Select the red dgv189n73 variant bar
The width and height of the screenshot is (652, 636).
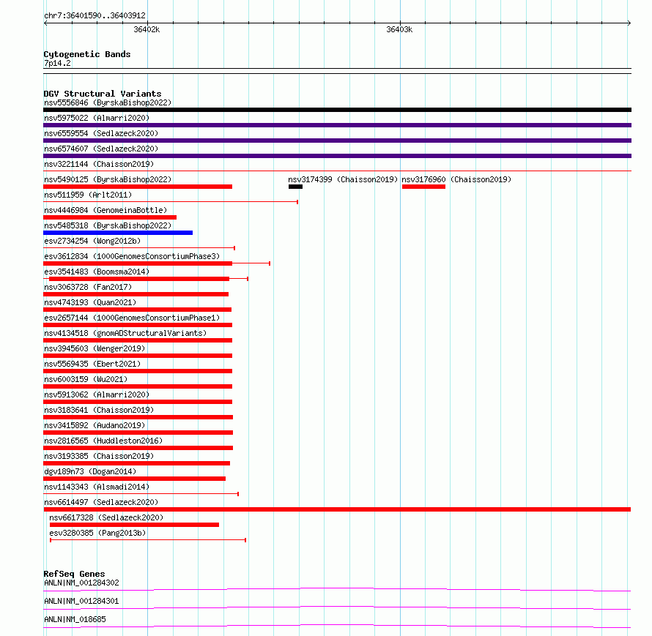pos(134,479)
